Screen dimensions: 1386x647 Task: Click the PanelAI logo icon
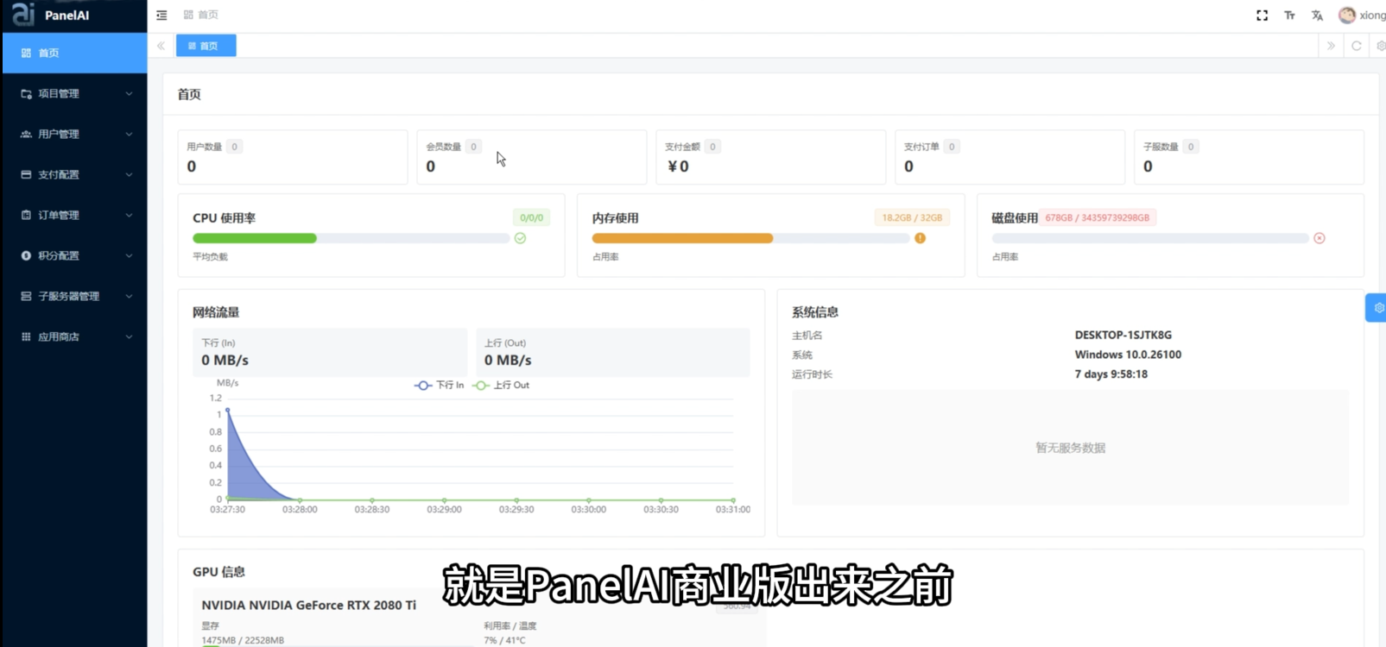tap(23, 14)
